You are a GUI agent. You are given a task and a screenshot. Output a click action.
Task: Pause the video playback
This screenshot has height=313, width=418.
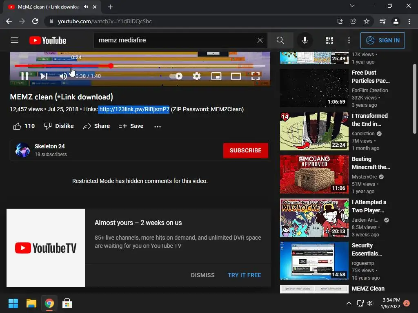pyautogui.click(x=25, y=76)
